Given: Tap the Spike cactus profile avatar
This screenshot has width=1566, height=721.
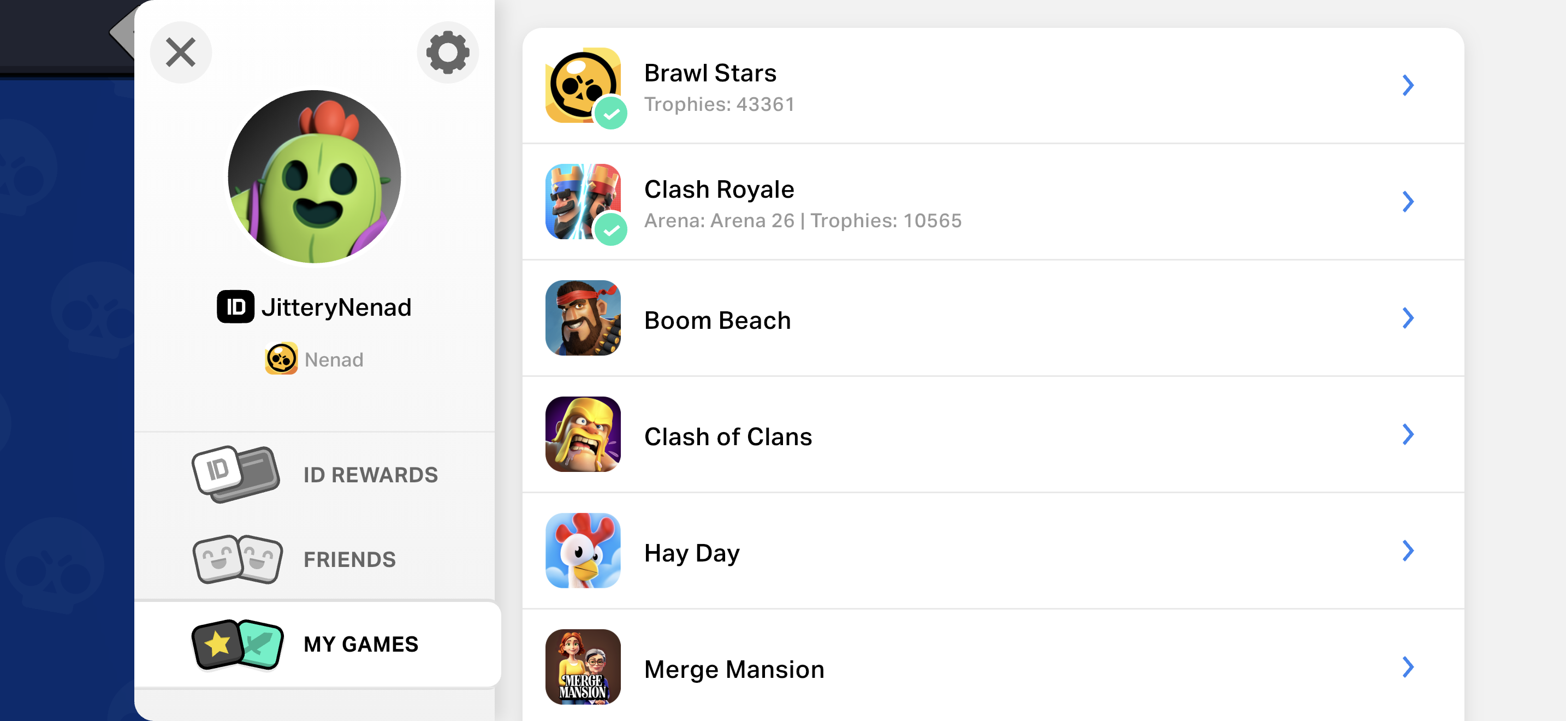Looking at the screenshot, I should [315, 177].
